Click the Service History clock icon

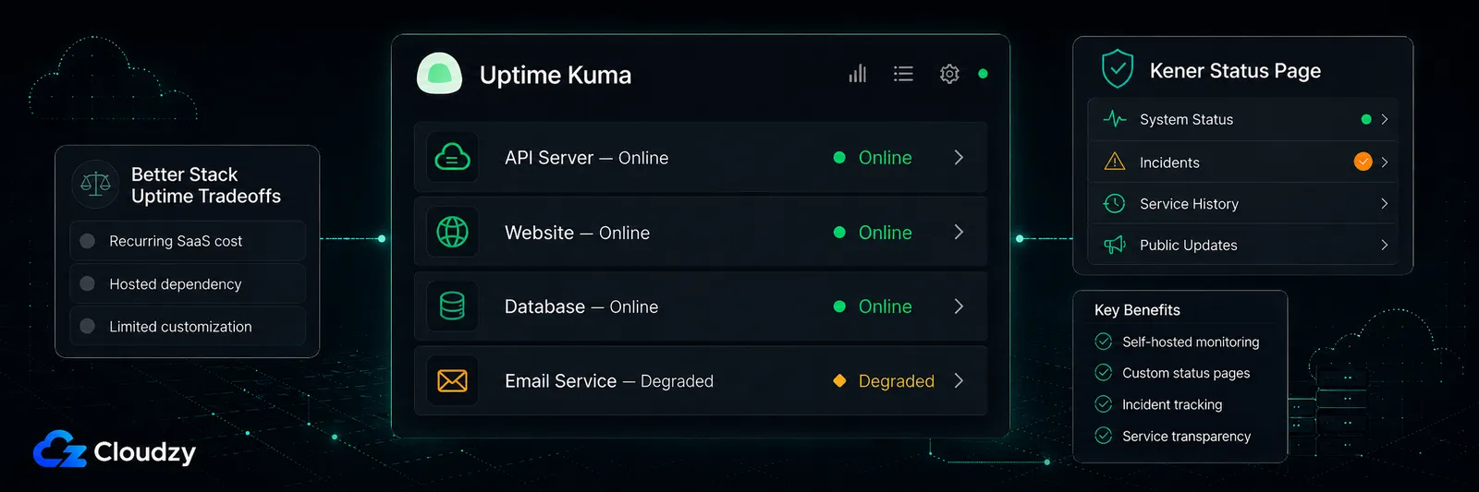tap(1115, 203)
